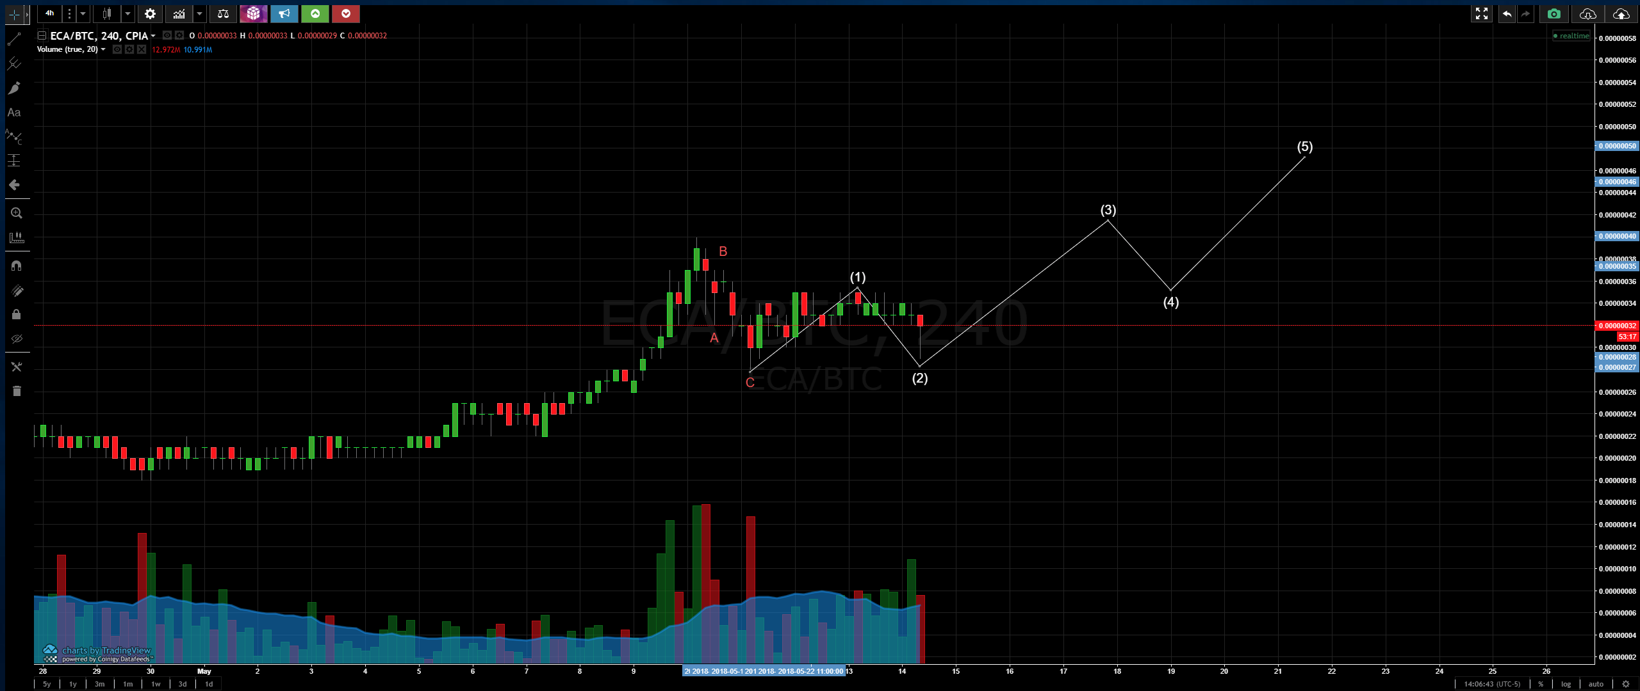Select the trend line drawing tool
The height and width of the screenshot is (691, 1640).
pos(14,40)
